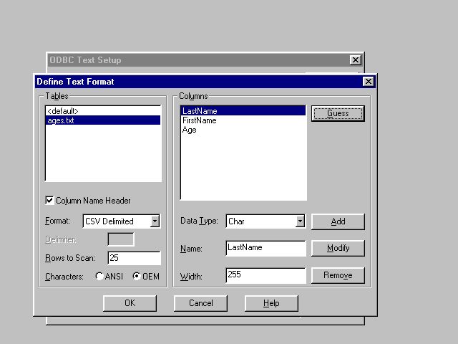Close the Define Text Format dialog
458x344 pixels.
click(368, 82)
